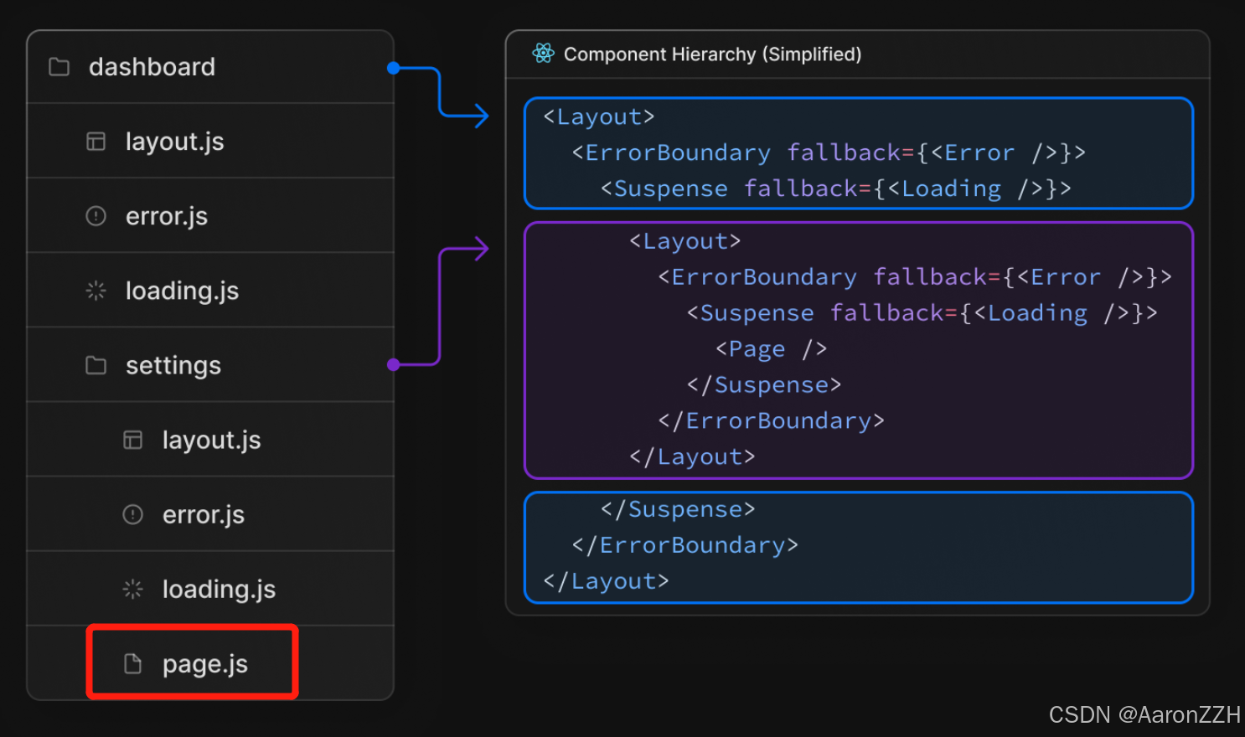Click the </Suspense> closing tag in bottom blue box
Image resolution: width=1245 pixels, height=737 pixels.
[678, 510]
